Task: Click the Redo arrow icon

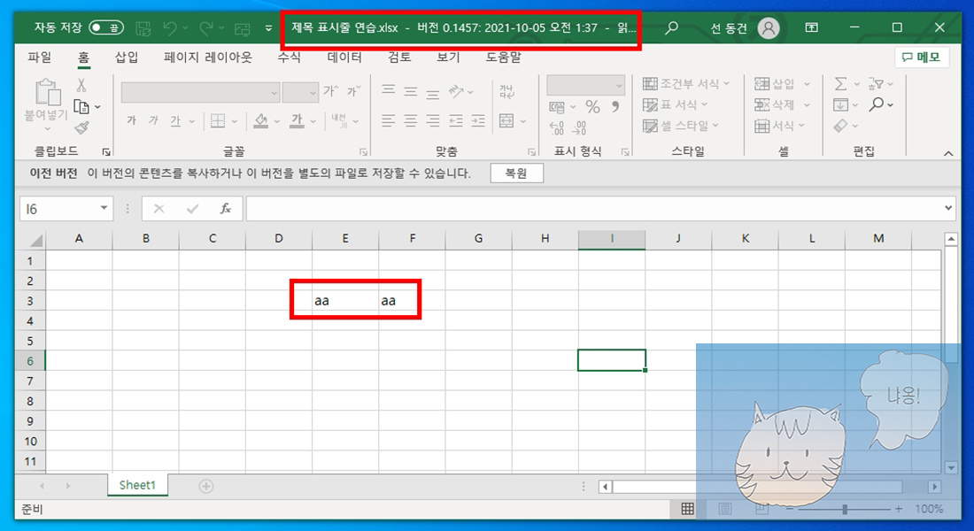Action: (x=206, y=28)
